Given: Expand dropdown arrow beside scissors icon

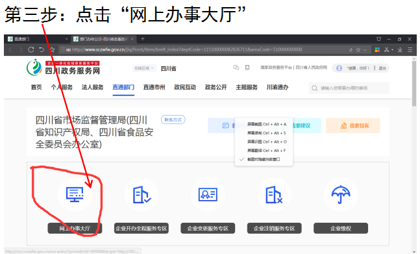Looking at the screenshot, I should (392, 49).
